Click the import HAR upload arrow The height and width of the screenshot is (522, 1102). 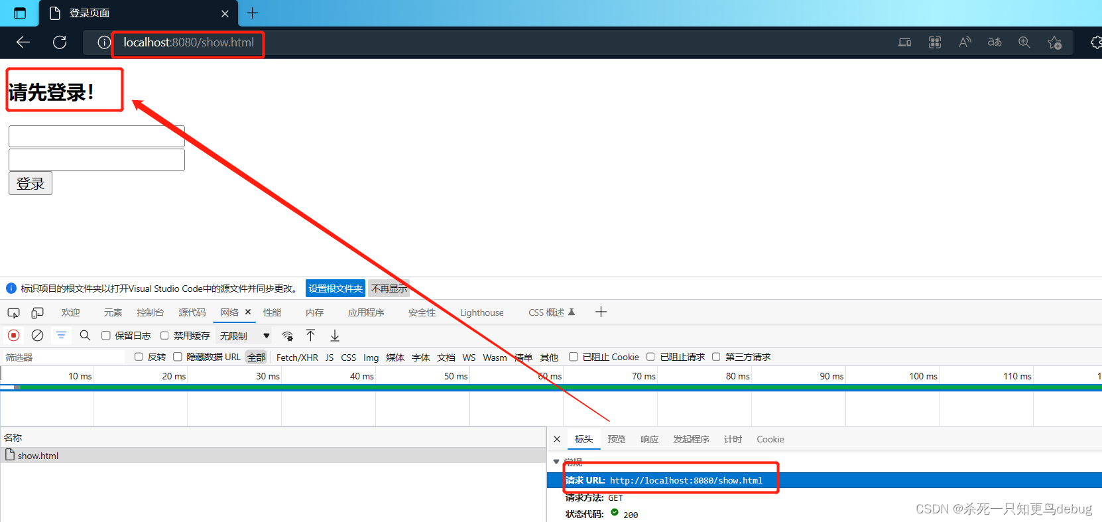coord(310,336)
